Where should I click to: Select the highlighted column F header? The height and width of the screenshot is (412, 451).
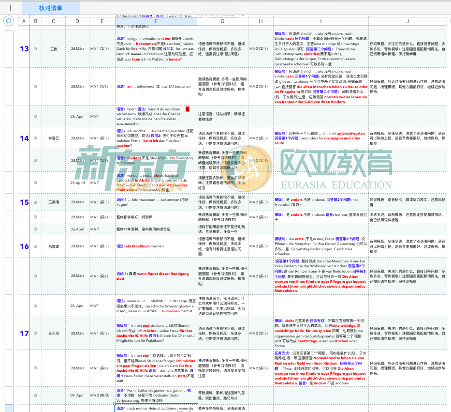pos(156,21)
